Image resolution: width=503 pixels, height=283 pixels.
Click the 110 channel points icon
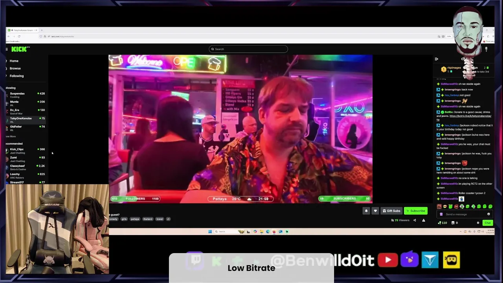coord(442,223)
